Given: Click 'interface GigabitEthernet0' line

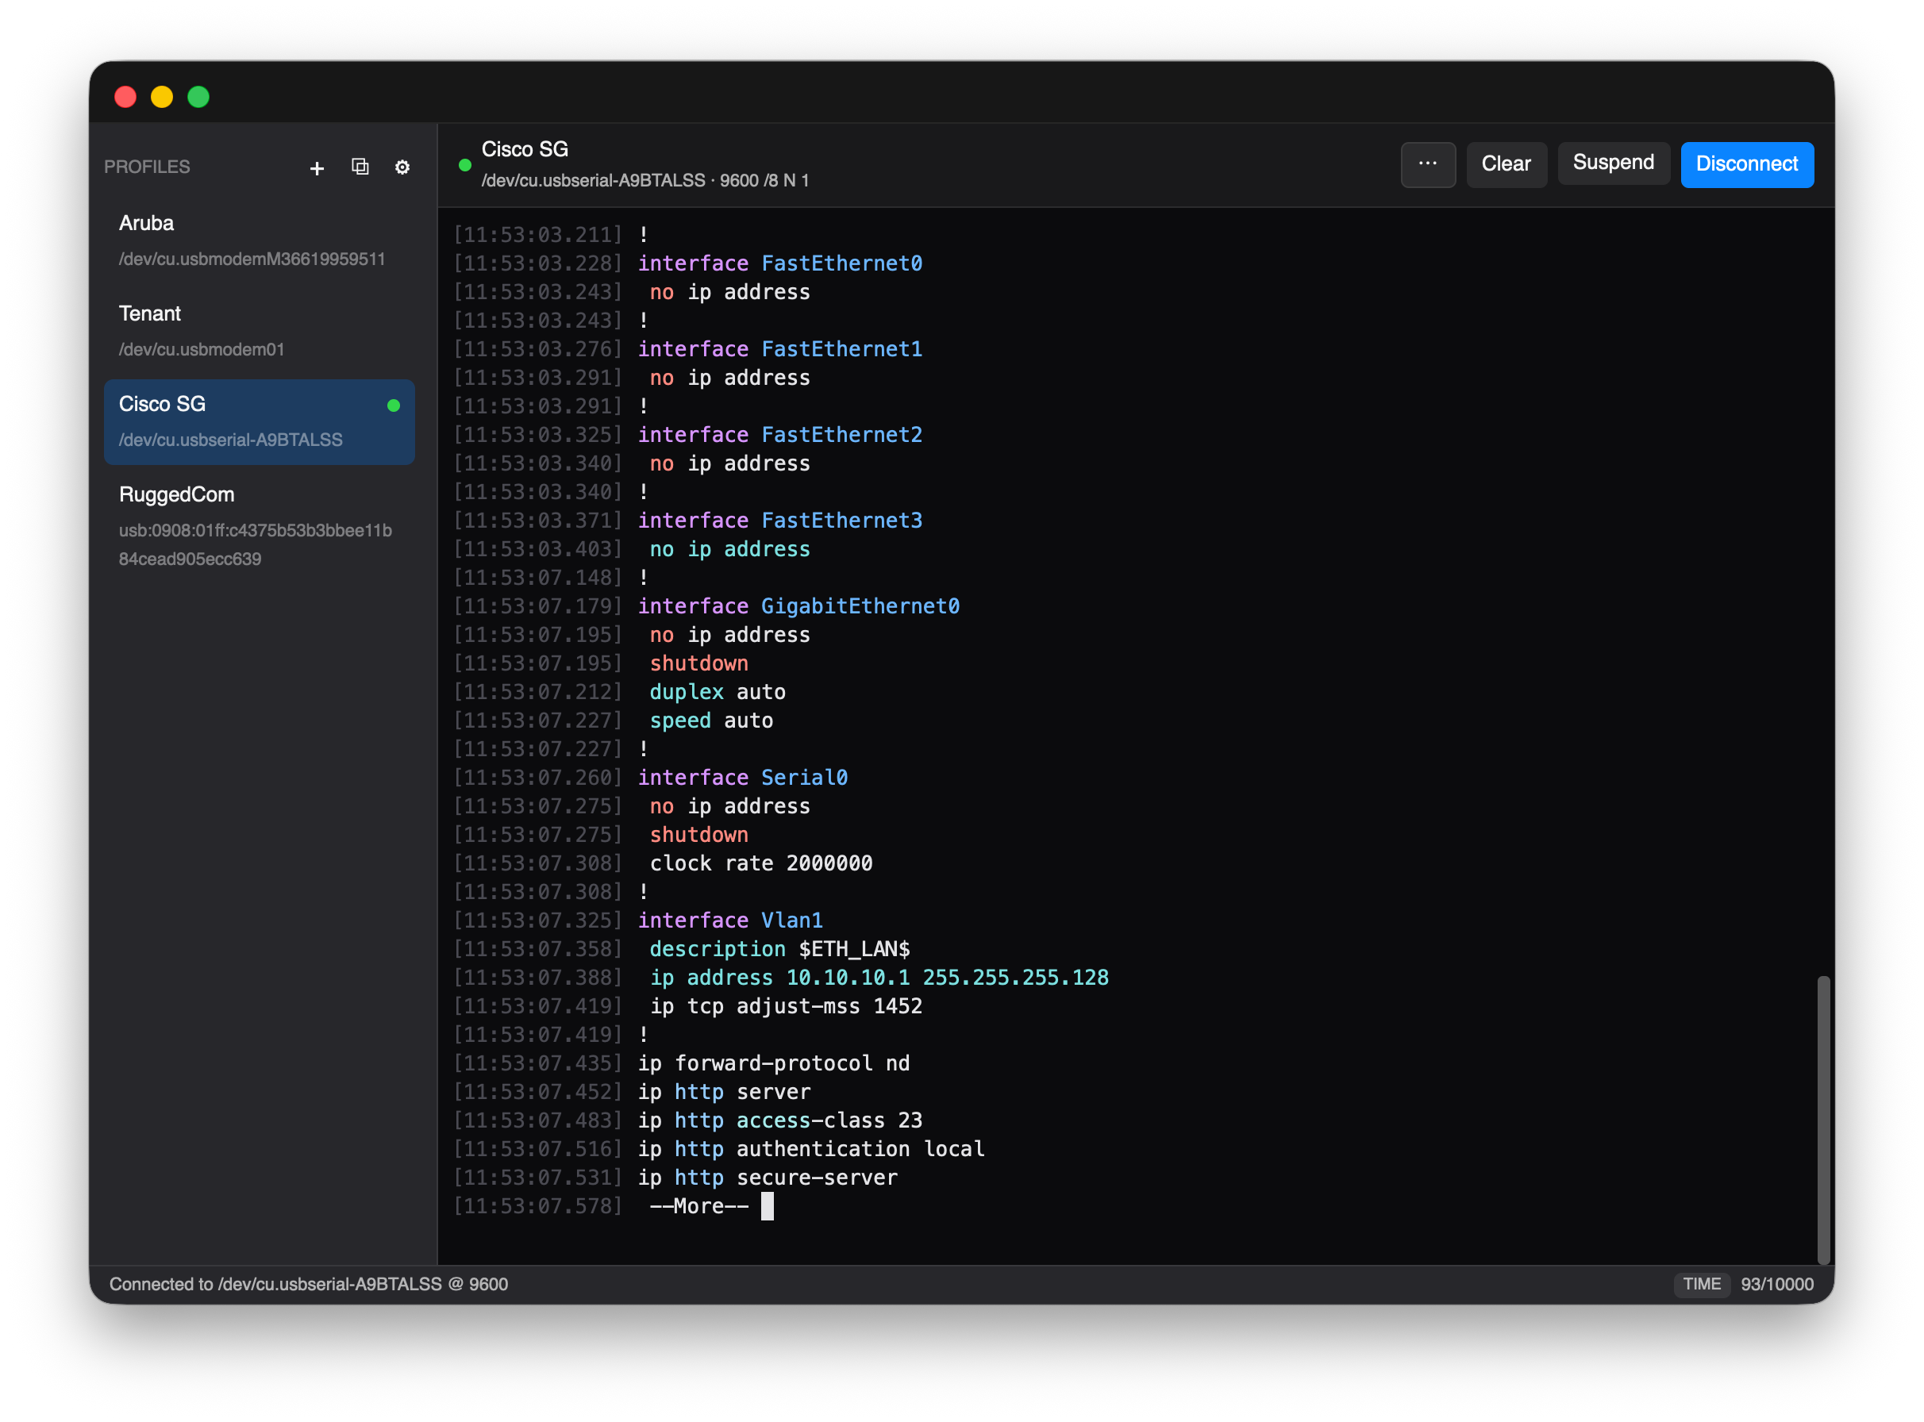Looking at the screenshot, I should pos(798,606).
